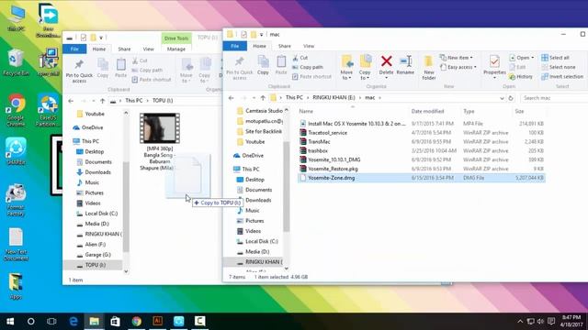Click RINGKU KHAN (E:) breadcrumb in mac window

click(x=334, y=98)
